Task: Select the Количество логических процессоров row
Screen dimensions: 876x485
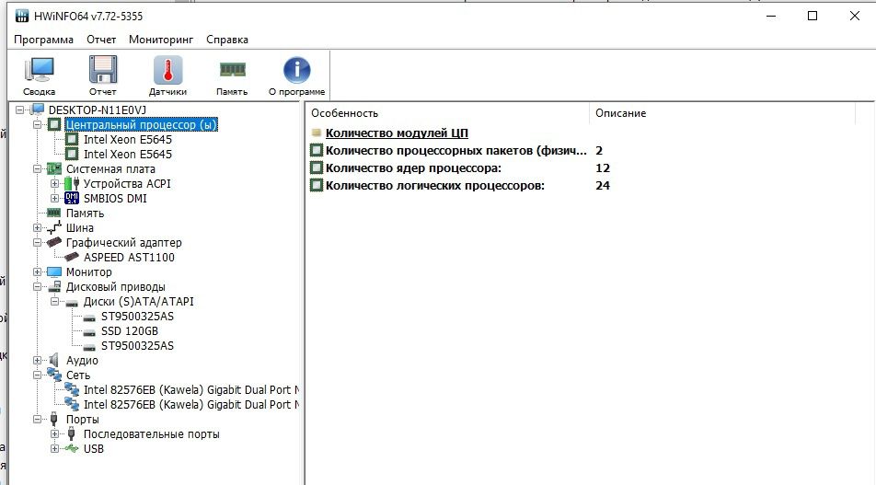Action: (434, 186)
